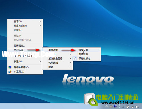Expand arrow beside 系统托盘图标
This screenshot has height=109, width=142.
(70, 58)
